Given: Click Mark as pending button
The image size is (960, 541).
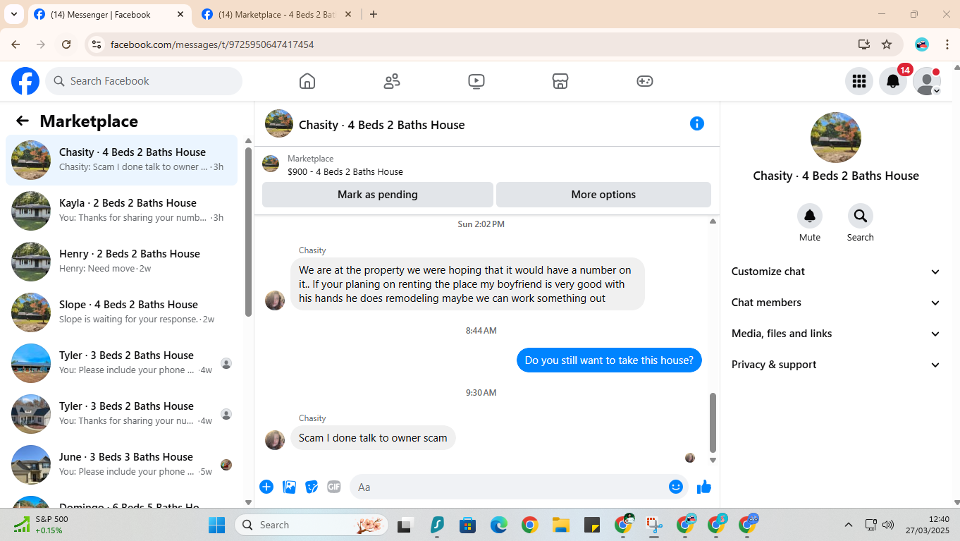Looking at the screenshot, I should pos(378,195).
